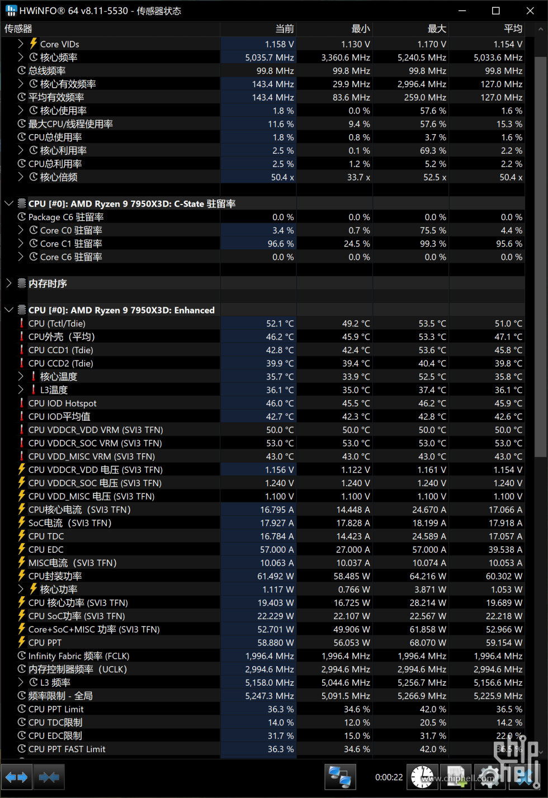Image resolution: width=548 pixels, height=798 pixels.
Task: Click thermometer icon beside CPU (Tctl/Tdie)
Action: [x=22, y=324]
